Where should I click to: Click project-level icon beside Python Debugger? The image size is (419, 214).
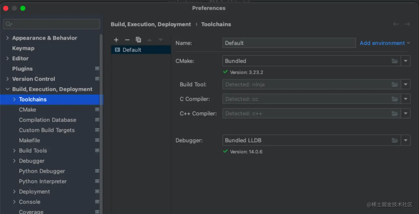(x=97, y=171)
